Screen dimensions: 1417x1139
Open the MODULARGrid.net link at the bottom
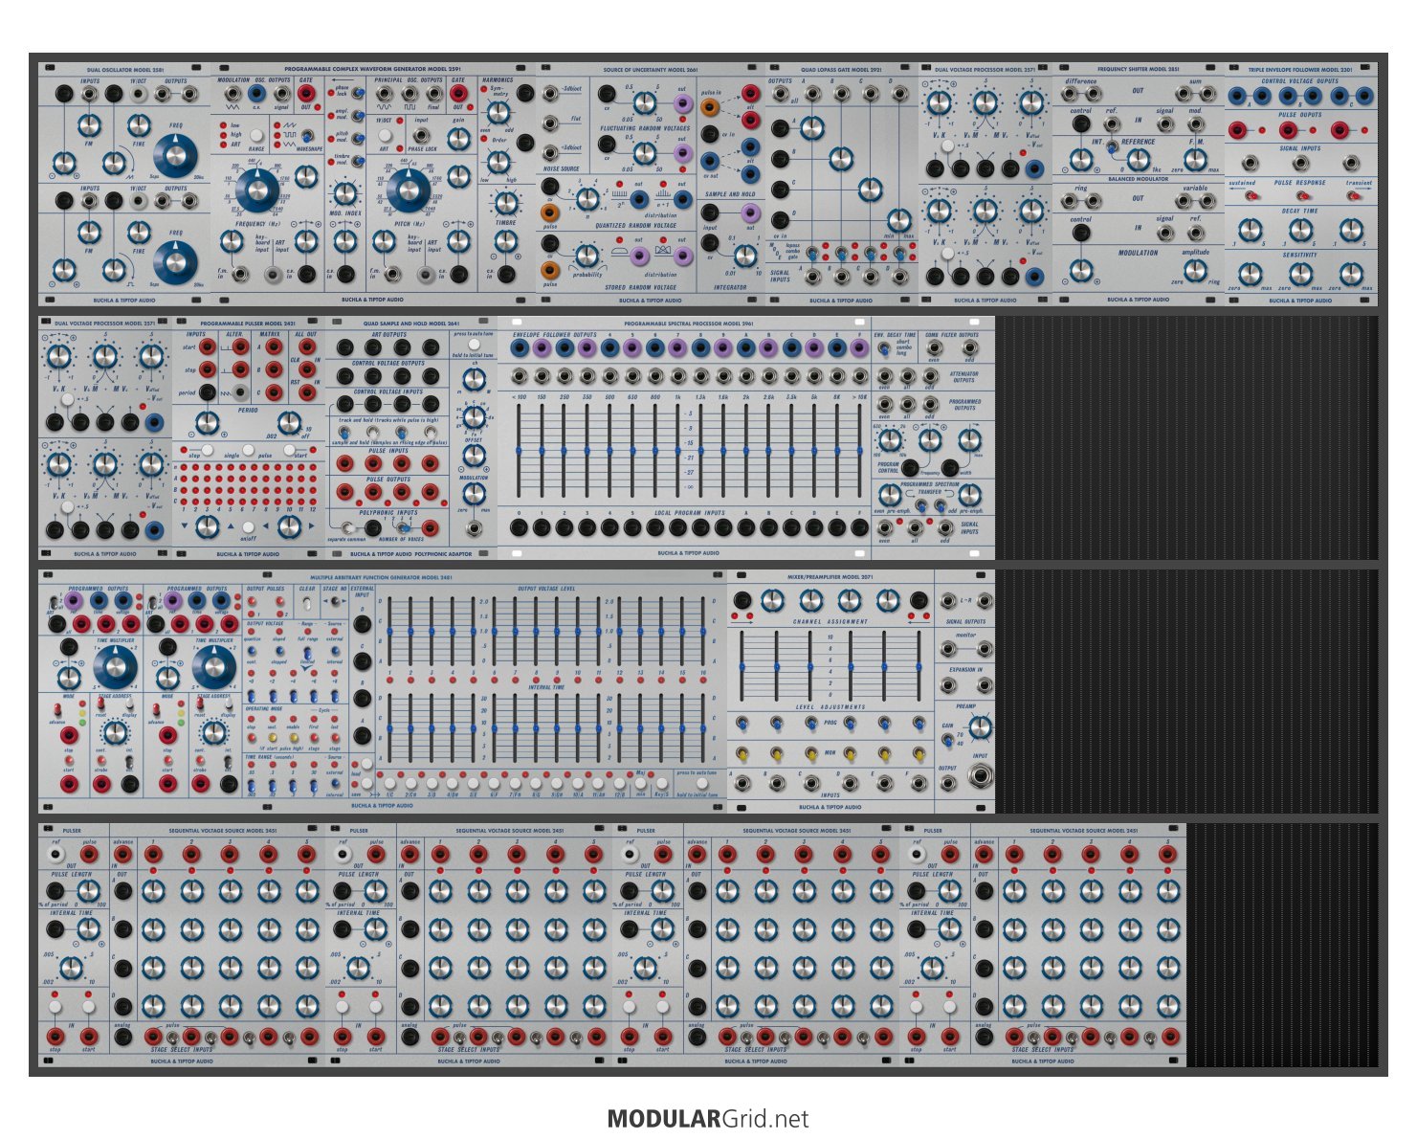point(708,1119)
